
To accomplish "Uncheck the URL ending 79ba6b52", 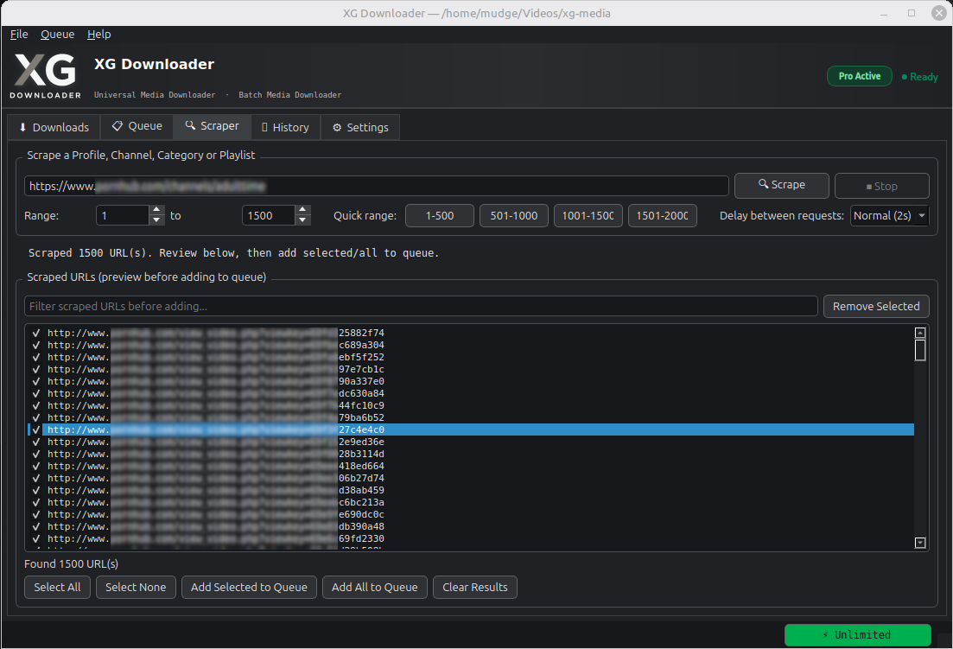I will tap(36, 417).
